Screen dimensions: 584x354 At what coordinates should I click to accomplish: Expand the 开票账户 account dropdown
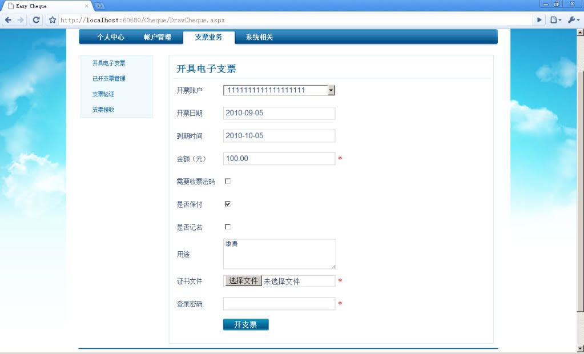[x=331, y=90]
